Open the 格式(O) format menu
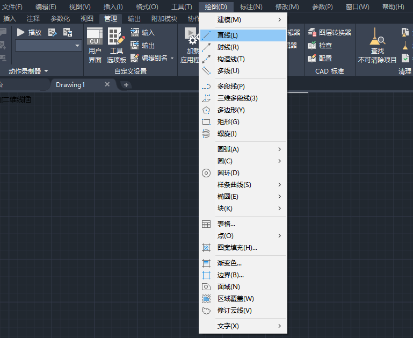The width and height of the screenshot is (413, 338). pos(147,7)
